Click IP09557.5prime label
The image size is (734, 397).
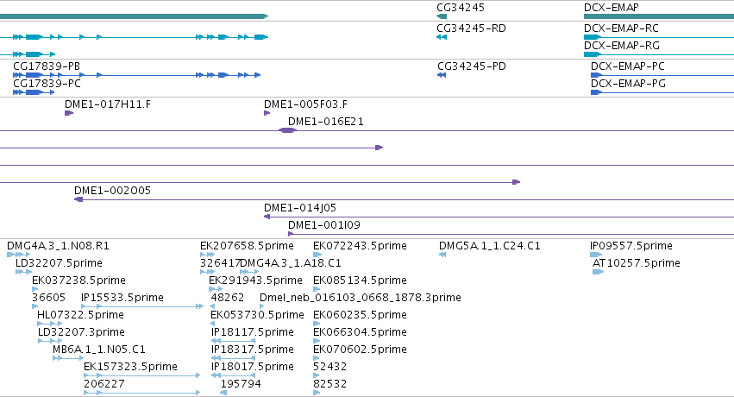631,246
